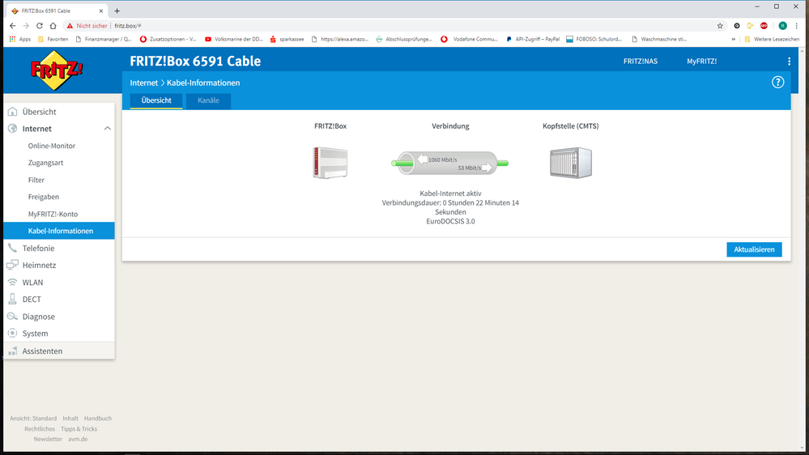Screen dimensions: 809x455
Task: Open the Apps bookmarks shortcut
Action: pyautogui.click(x=20, y=39)
